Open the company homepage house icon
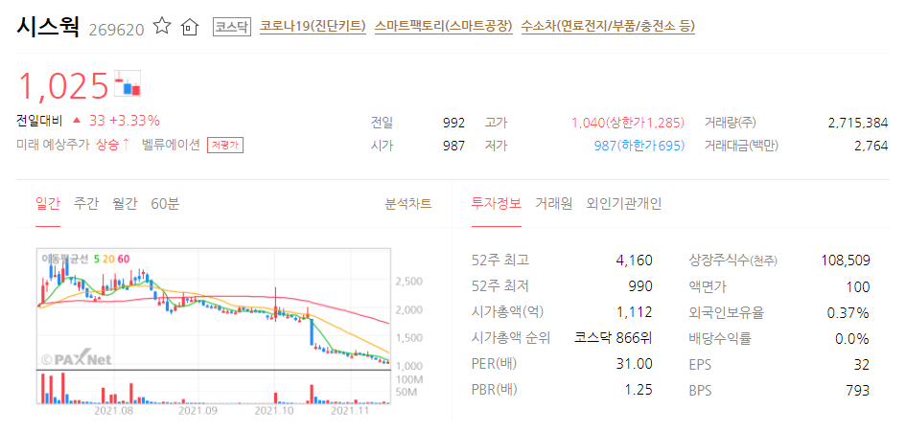 (190, 27)
